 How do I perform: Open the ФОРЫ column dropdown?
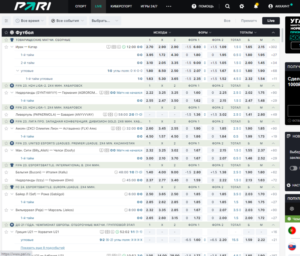point(205,33)
